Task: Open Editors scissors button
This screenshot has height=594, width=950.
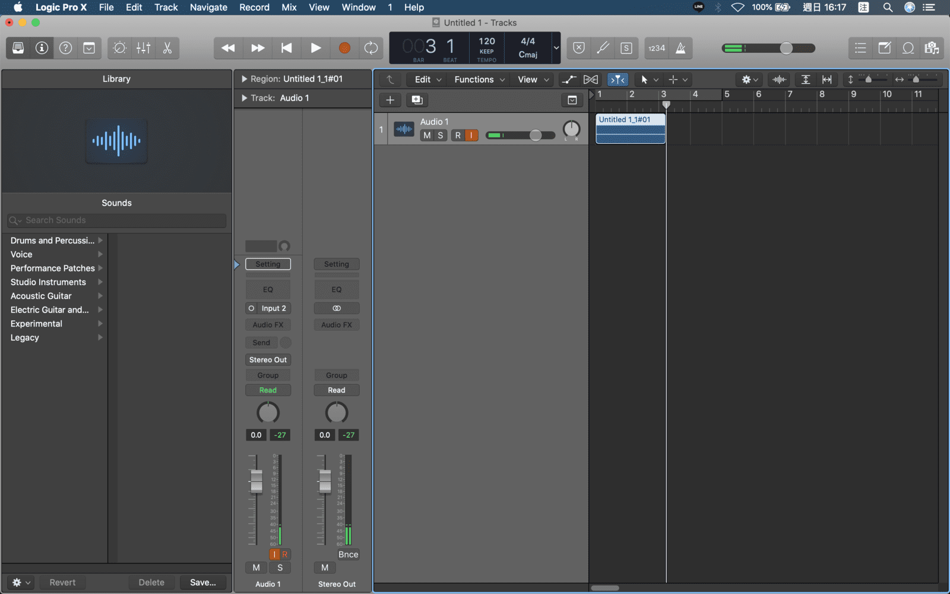Action: [x=167, y=48]
